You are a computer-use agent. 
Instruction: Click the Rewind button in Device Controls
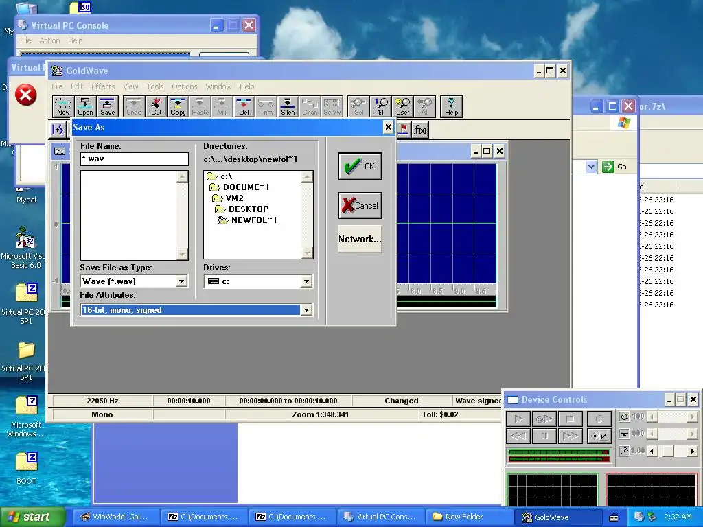[518, 436]
